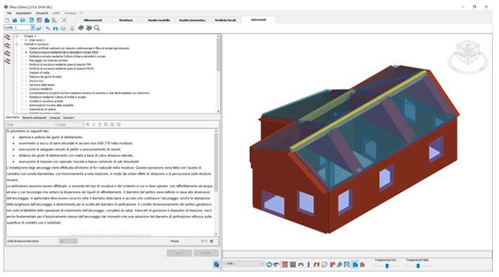Click the New document icon
This screenshot has height=277, width=499.
point(7,20)
